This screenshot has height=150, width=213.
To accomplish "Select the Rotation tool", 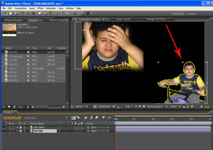I will coord(23,14).
